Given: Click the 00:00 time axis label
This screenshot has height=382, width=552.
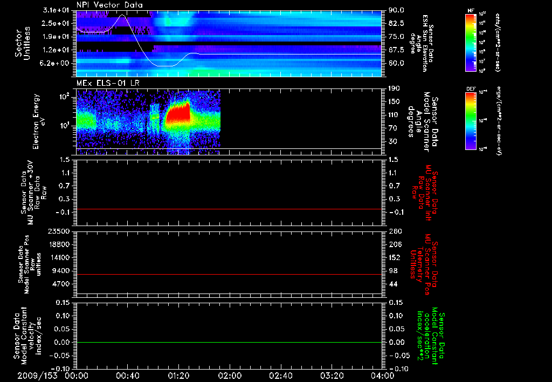Looking at the screenshot, I should coord(77,376).
